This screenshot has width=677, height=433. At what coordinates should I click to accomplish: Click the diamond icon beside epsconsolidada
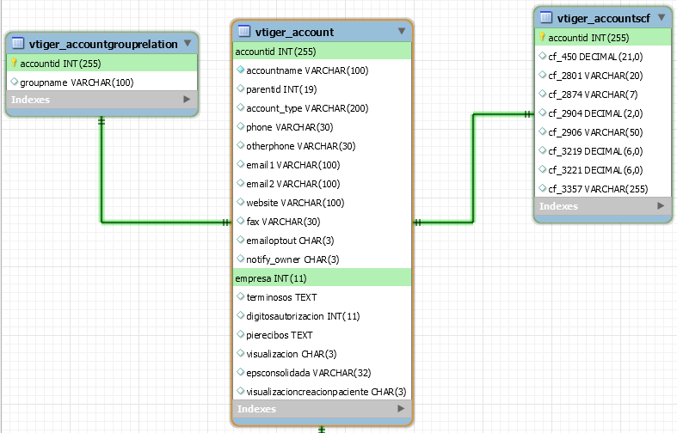(x=241, y=372)
